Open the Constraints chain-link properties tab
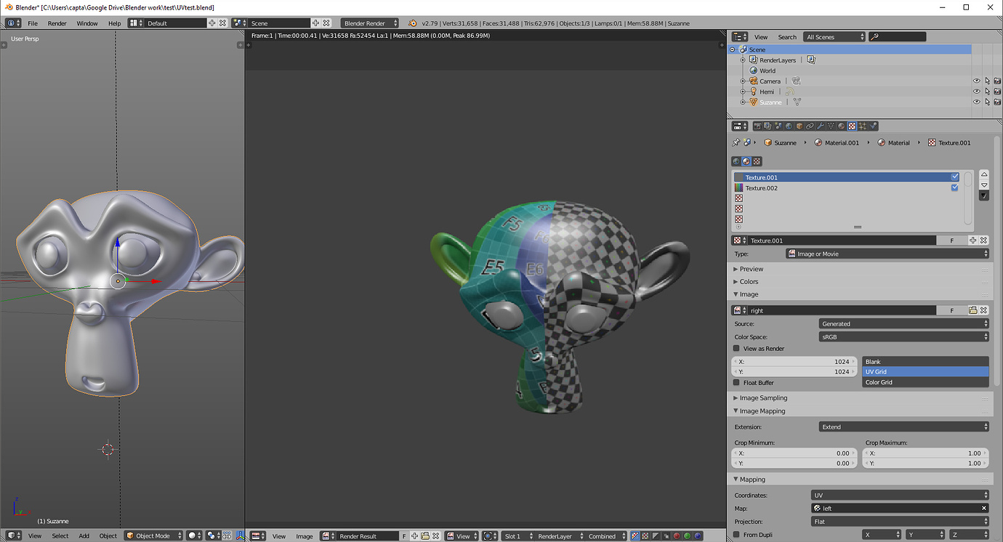Viewport: 1003px width, 542px height. click(x=810, y=126)
